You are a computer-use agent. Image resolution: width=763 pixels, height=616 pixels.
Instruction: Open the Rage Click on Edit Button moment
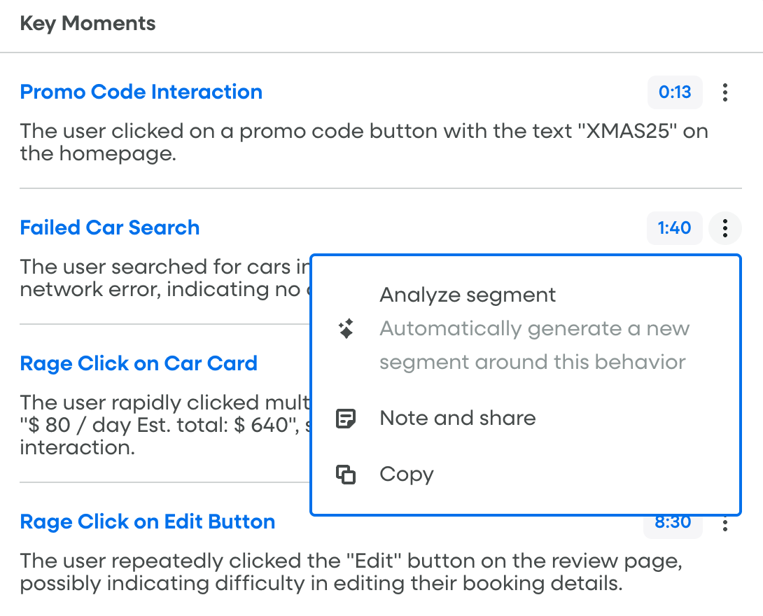coord(148,521)
